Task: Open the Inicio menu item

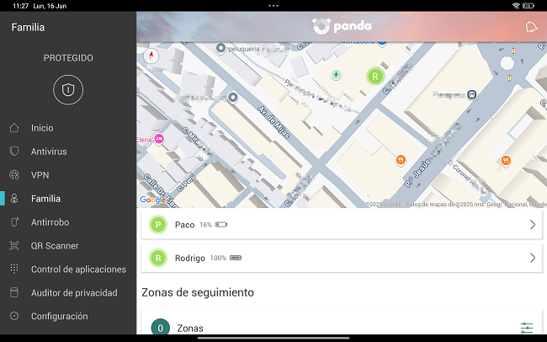Action: pyautogui.click(x=42, y=128)
